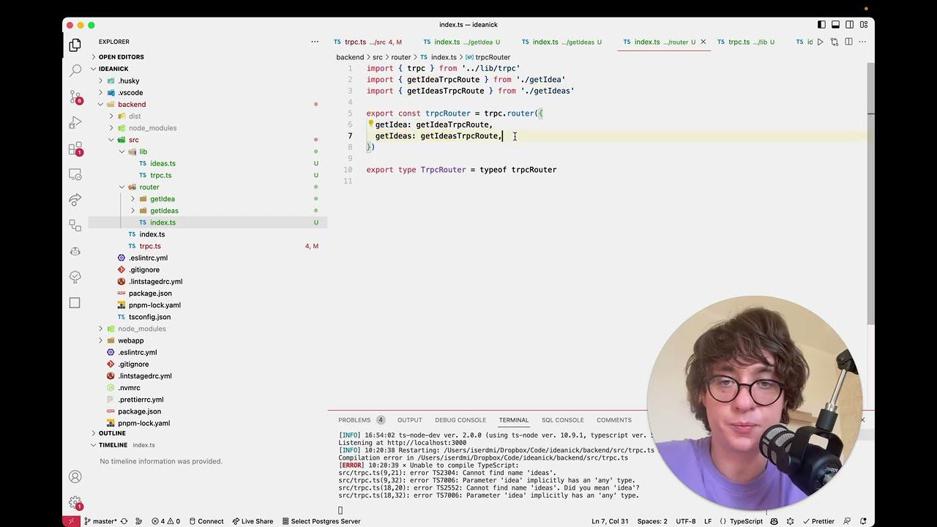This screenshot has width=937, height=527.
Task: Open the Source Control view
Action: pyautogui.click(x=75, y=97)
